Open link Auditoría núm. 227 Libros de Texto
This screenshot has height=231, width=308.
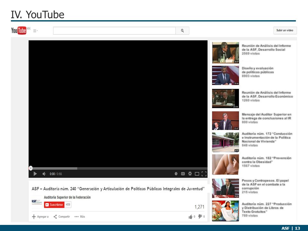[x=267, y=208]
